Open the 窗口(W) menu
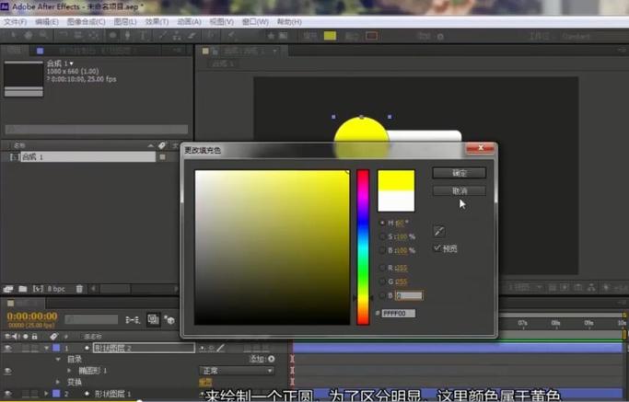This screenshot has height=402, width=629. (x=255, y=21)
